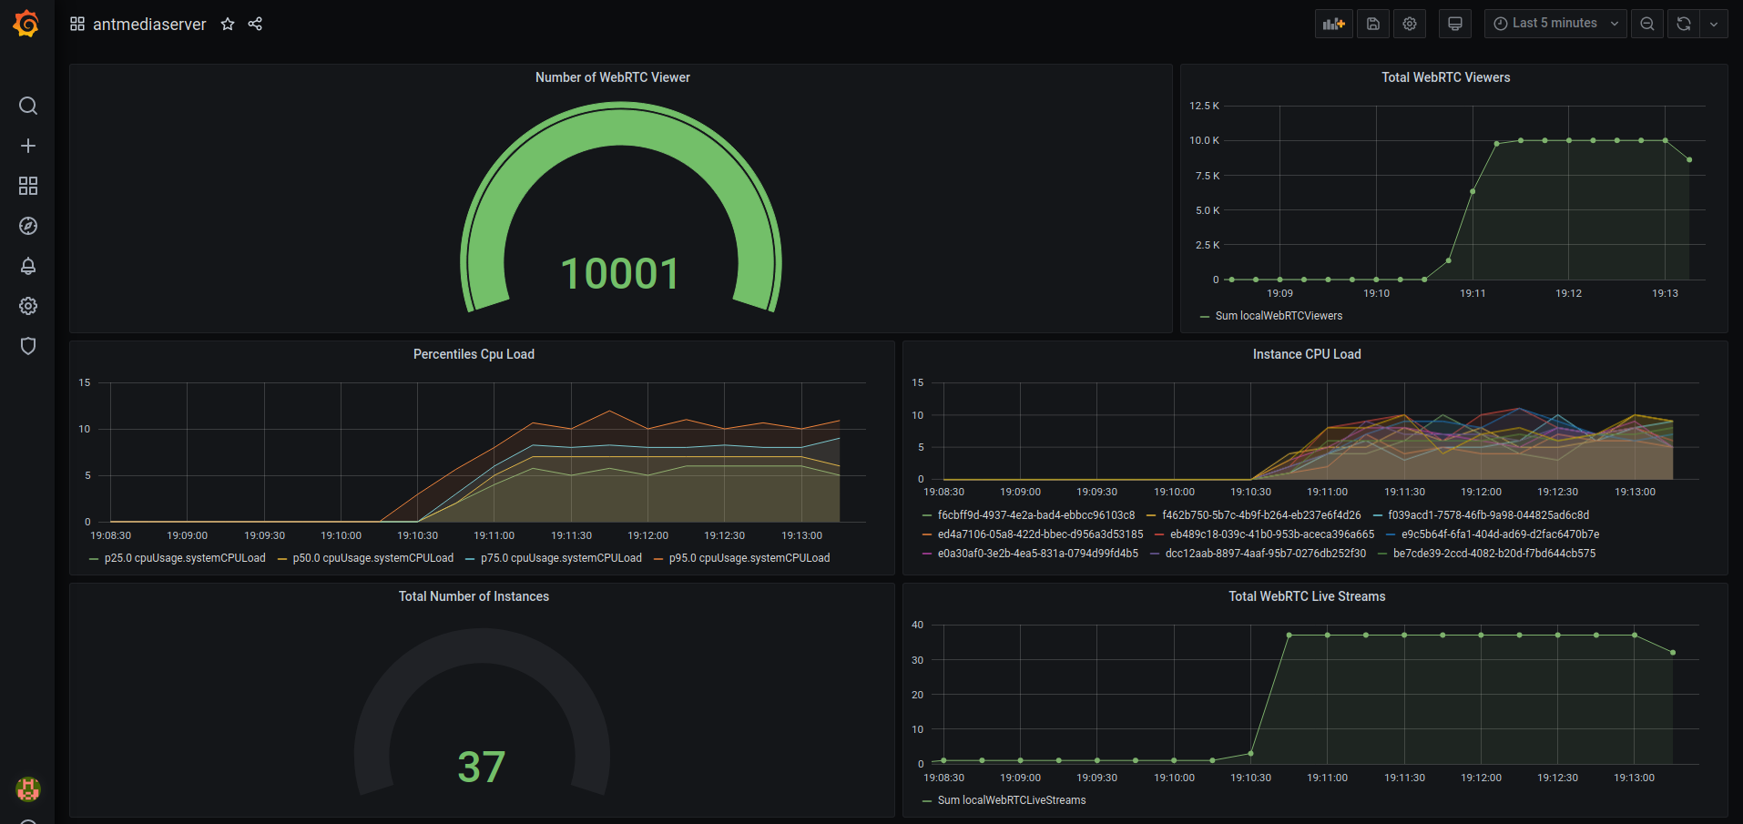Cycle view mode monitor icon
The image size is (1743, 824).
(x=1455, y=24)
